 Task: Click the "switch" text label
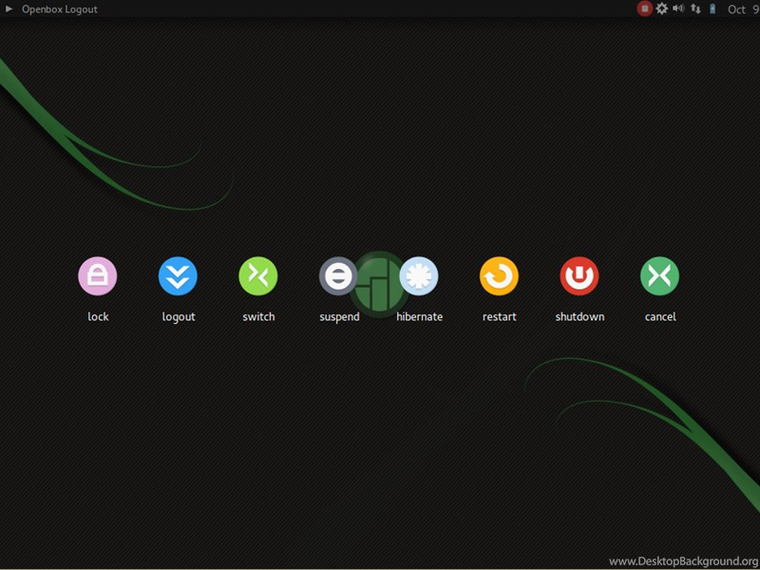258,316
